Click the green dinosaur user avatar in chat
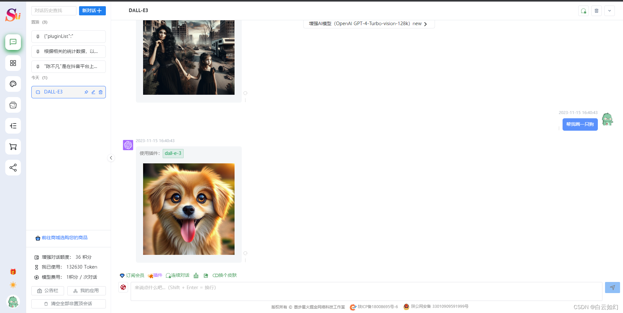This screenshot has width=623, height=313. (608, 120)
